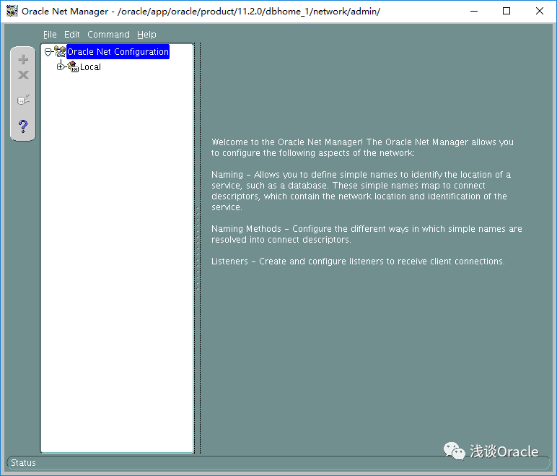This screenshot has width=557, height=476.
Task: Click the Status bar text
Action: (23, 462)
